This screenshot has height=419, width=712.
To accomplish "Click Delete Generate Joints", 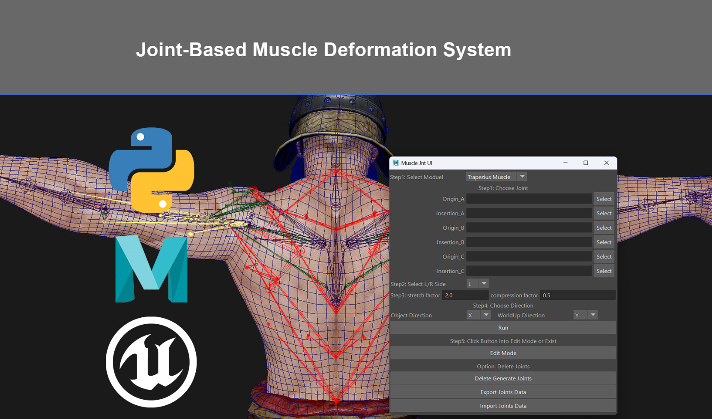I will [x=503, y=378].
